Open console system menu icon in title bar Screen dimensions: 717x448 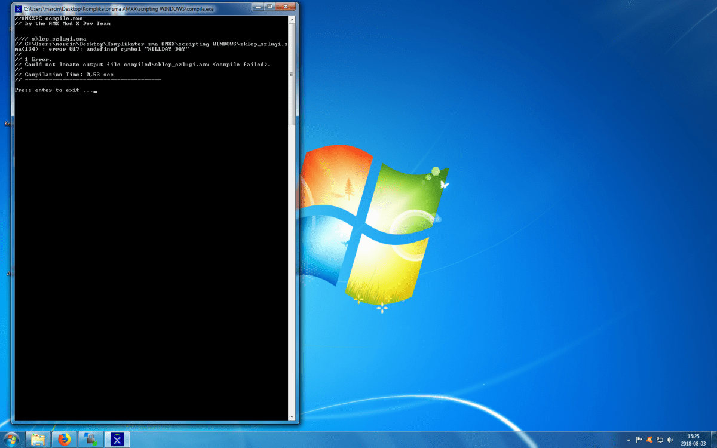[x=19, y=10]
